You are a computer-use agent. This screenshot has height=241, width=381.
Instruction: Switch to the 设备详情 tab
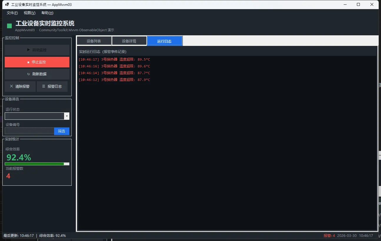click(129, 41)
